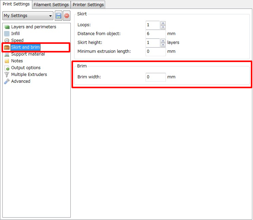Click the Skirt height value field

153,43
